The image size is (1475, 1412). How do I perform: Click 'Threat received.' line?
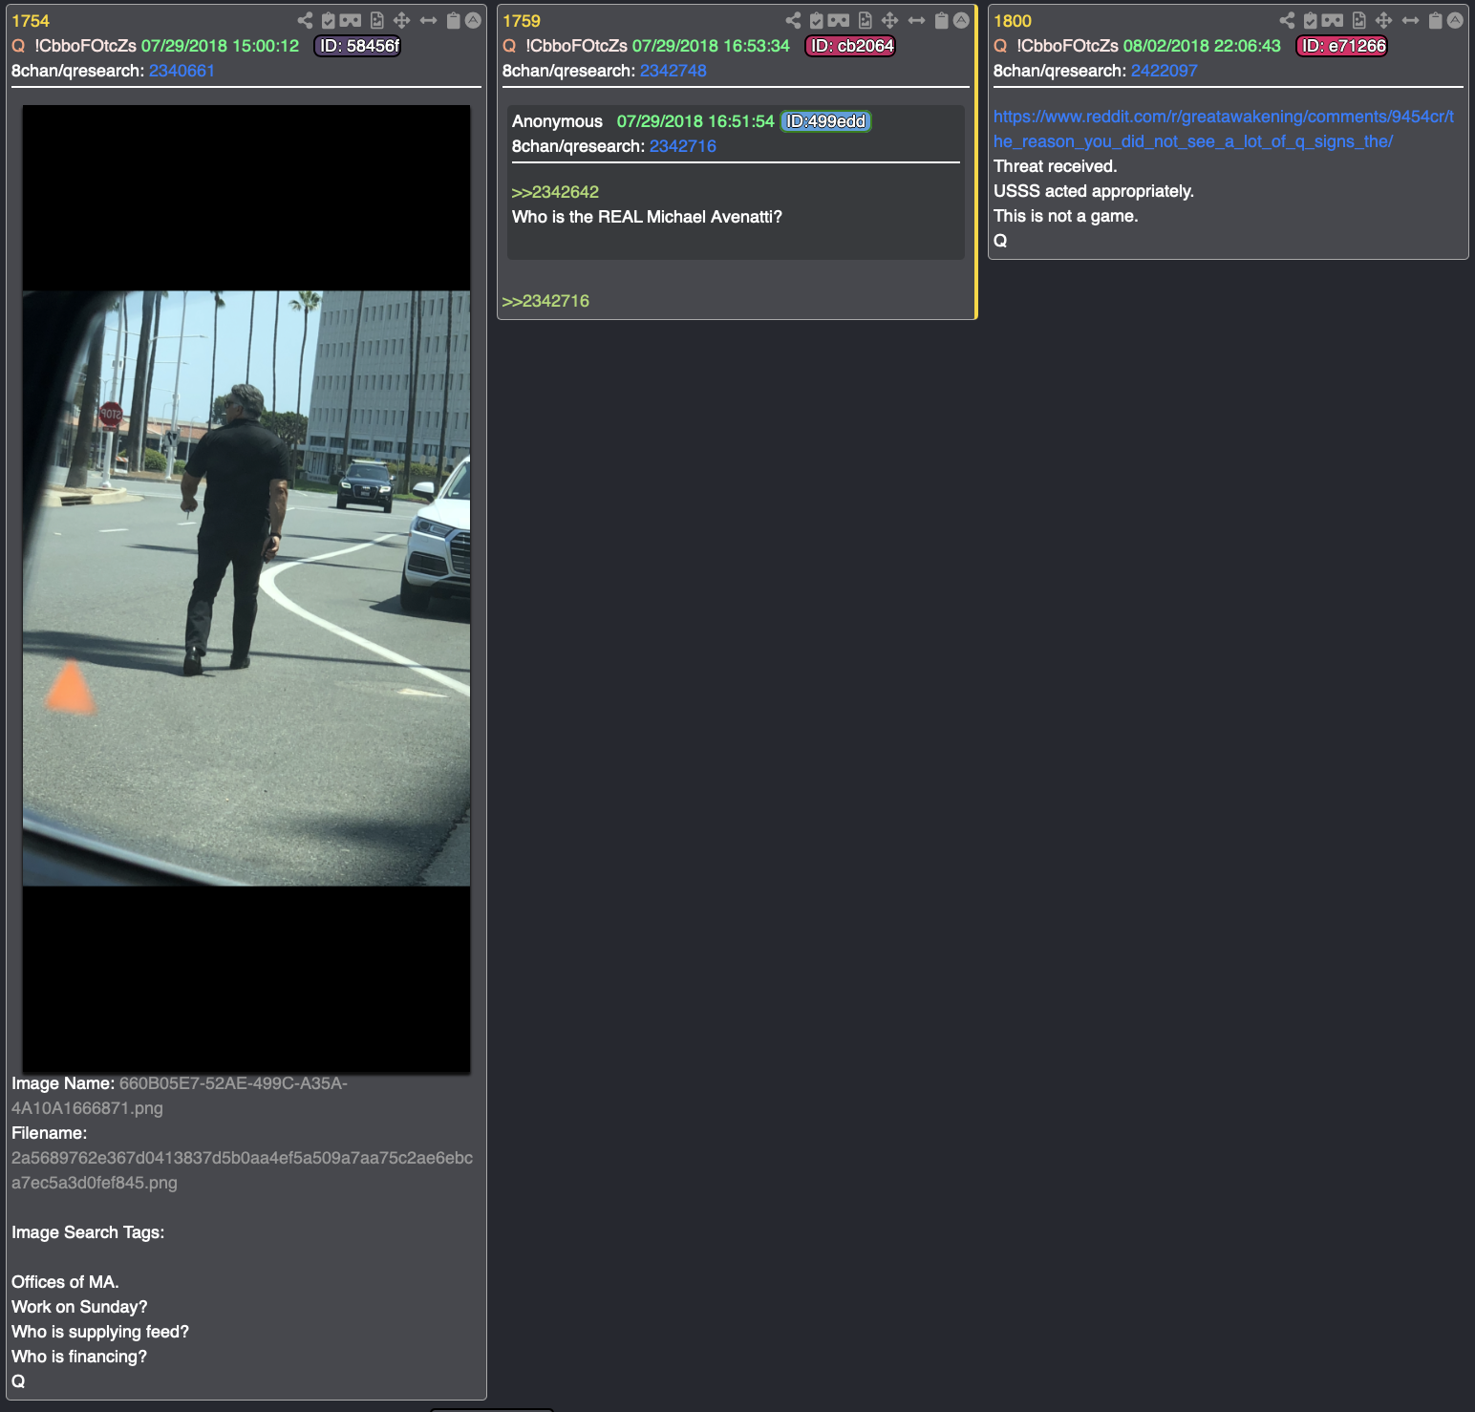coord(1056,166)
